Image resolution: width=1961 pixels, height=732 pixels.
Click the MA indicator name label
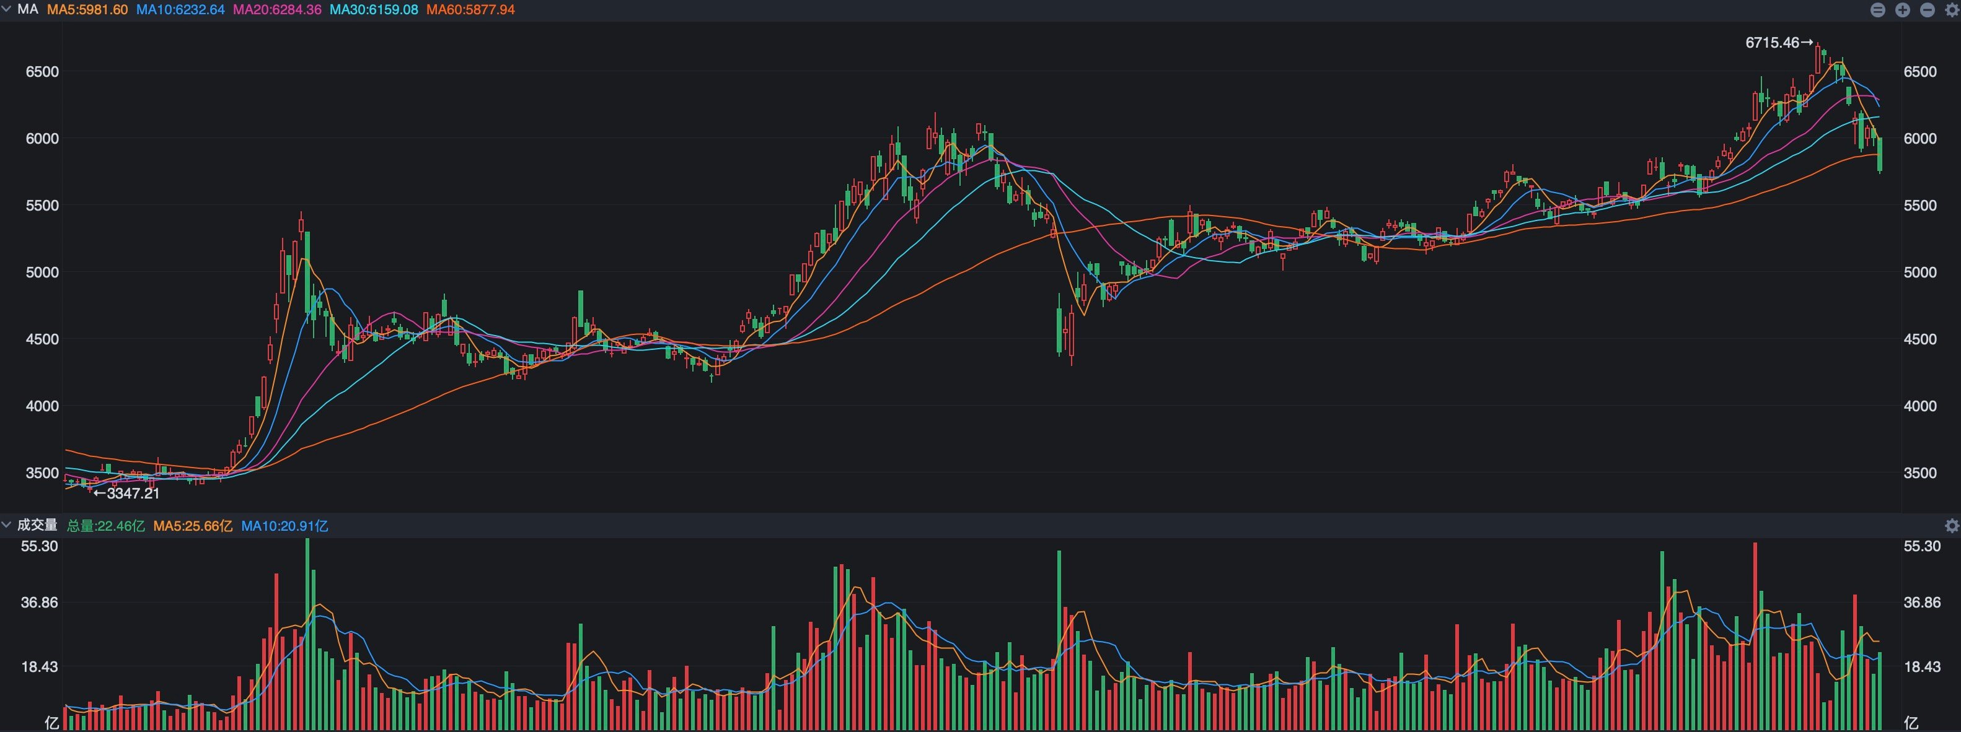coord(28,10)
